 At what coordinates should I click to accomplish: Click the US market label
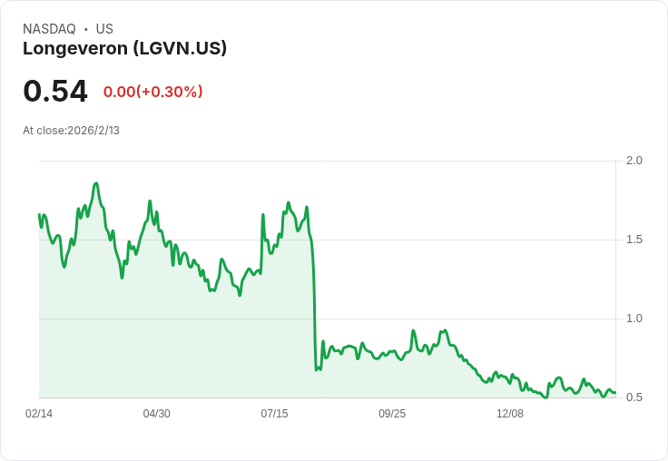[104, 29]
